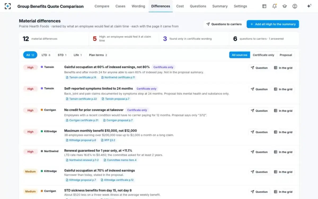Show Maximum monthly benefit row in the grid

(x=283, y=132)
